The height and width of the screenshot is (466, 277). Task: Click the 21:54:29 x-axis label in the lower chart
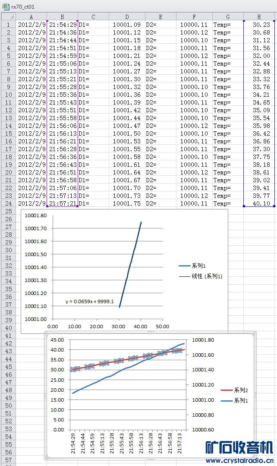coord(73,443)
